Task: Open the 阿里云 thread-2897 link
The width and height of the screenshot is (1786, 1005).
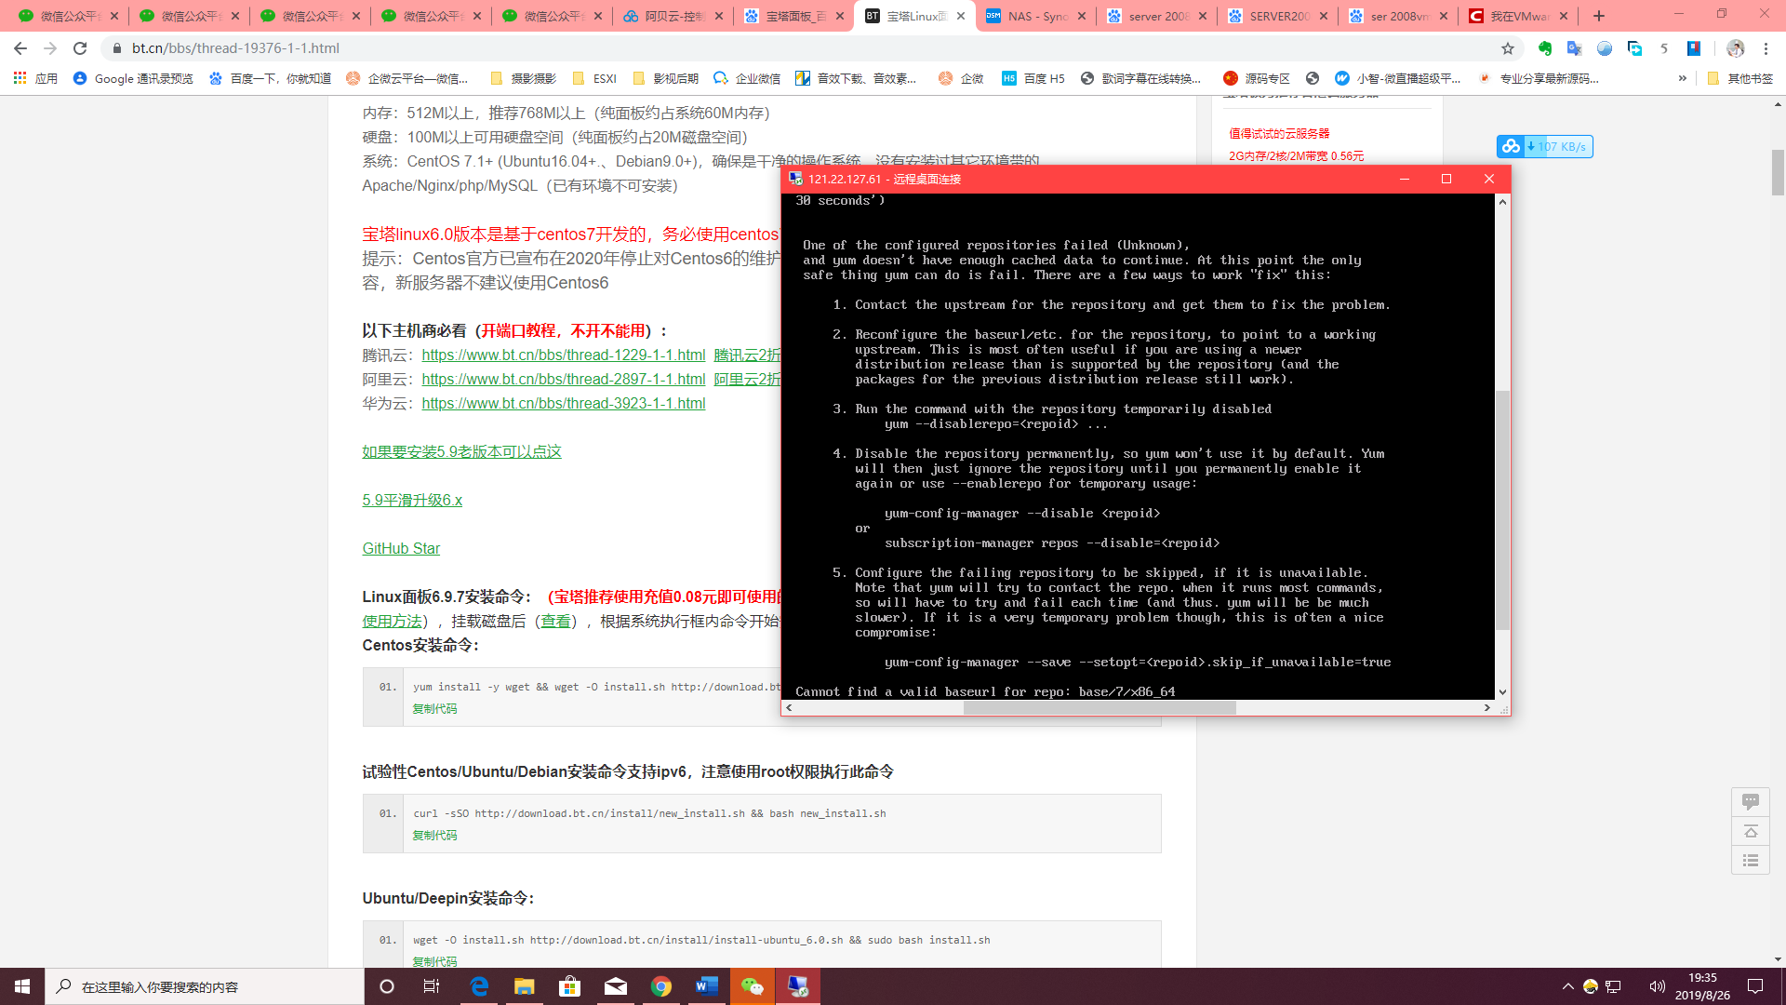Action: [564, 379]
